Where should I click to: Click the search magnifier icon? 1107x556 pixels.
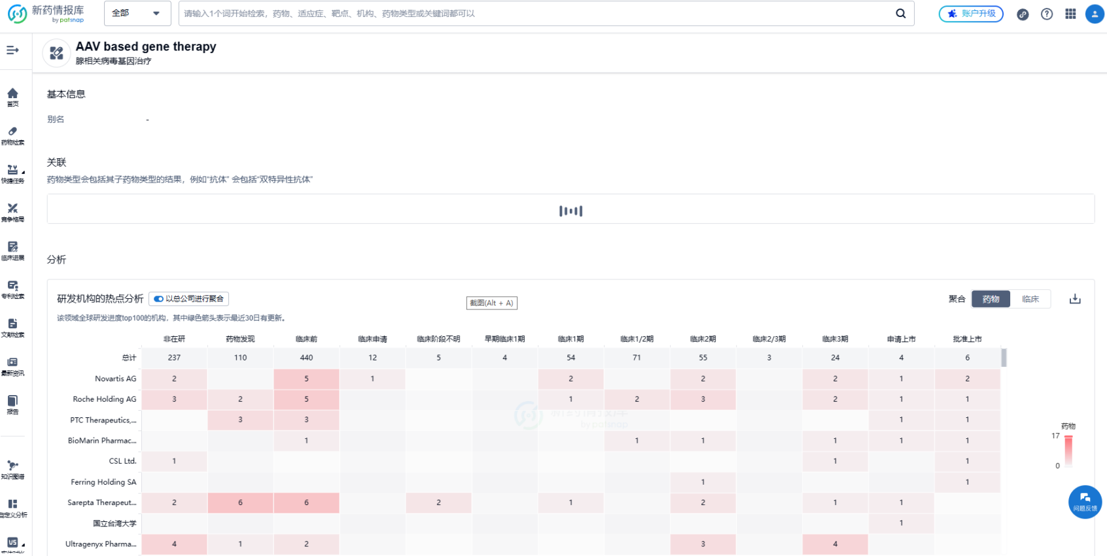[x=901, y=14]
